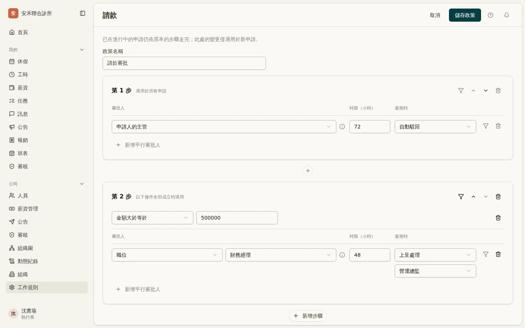Open 申請人的主管 approver dropdown

tap(224, 127)
